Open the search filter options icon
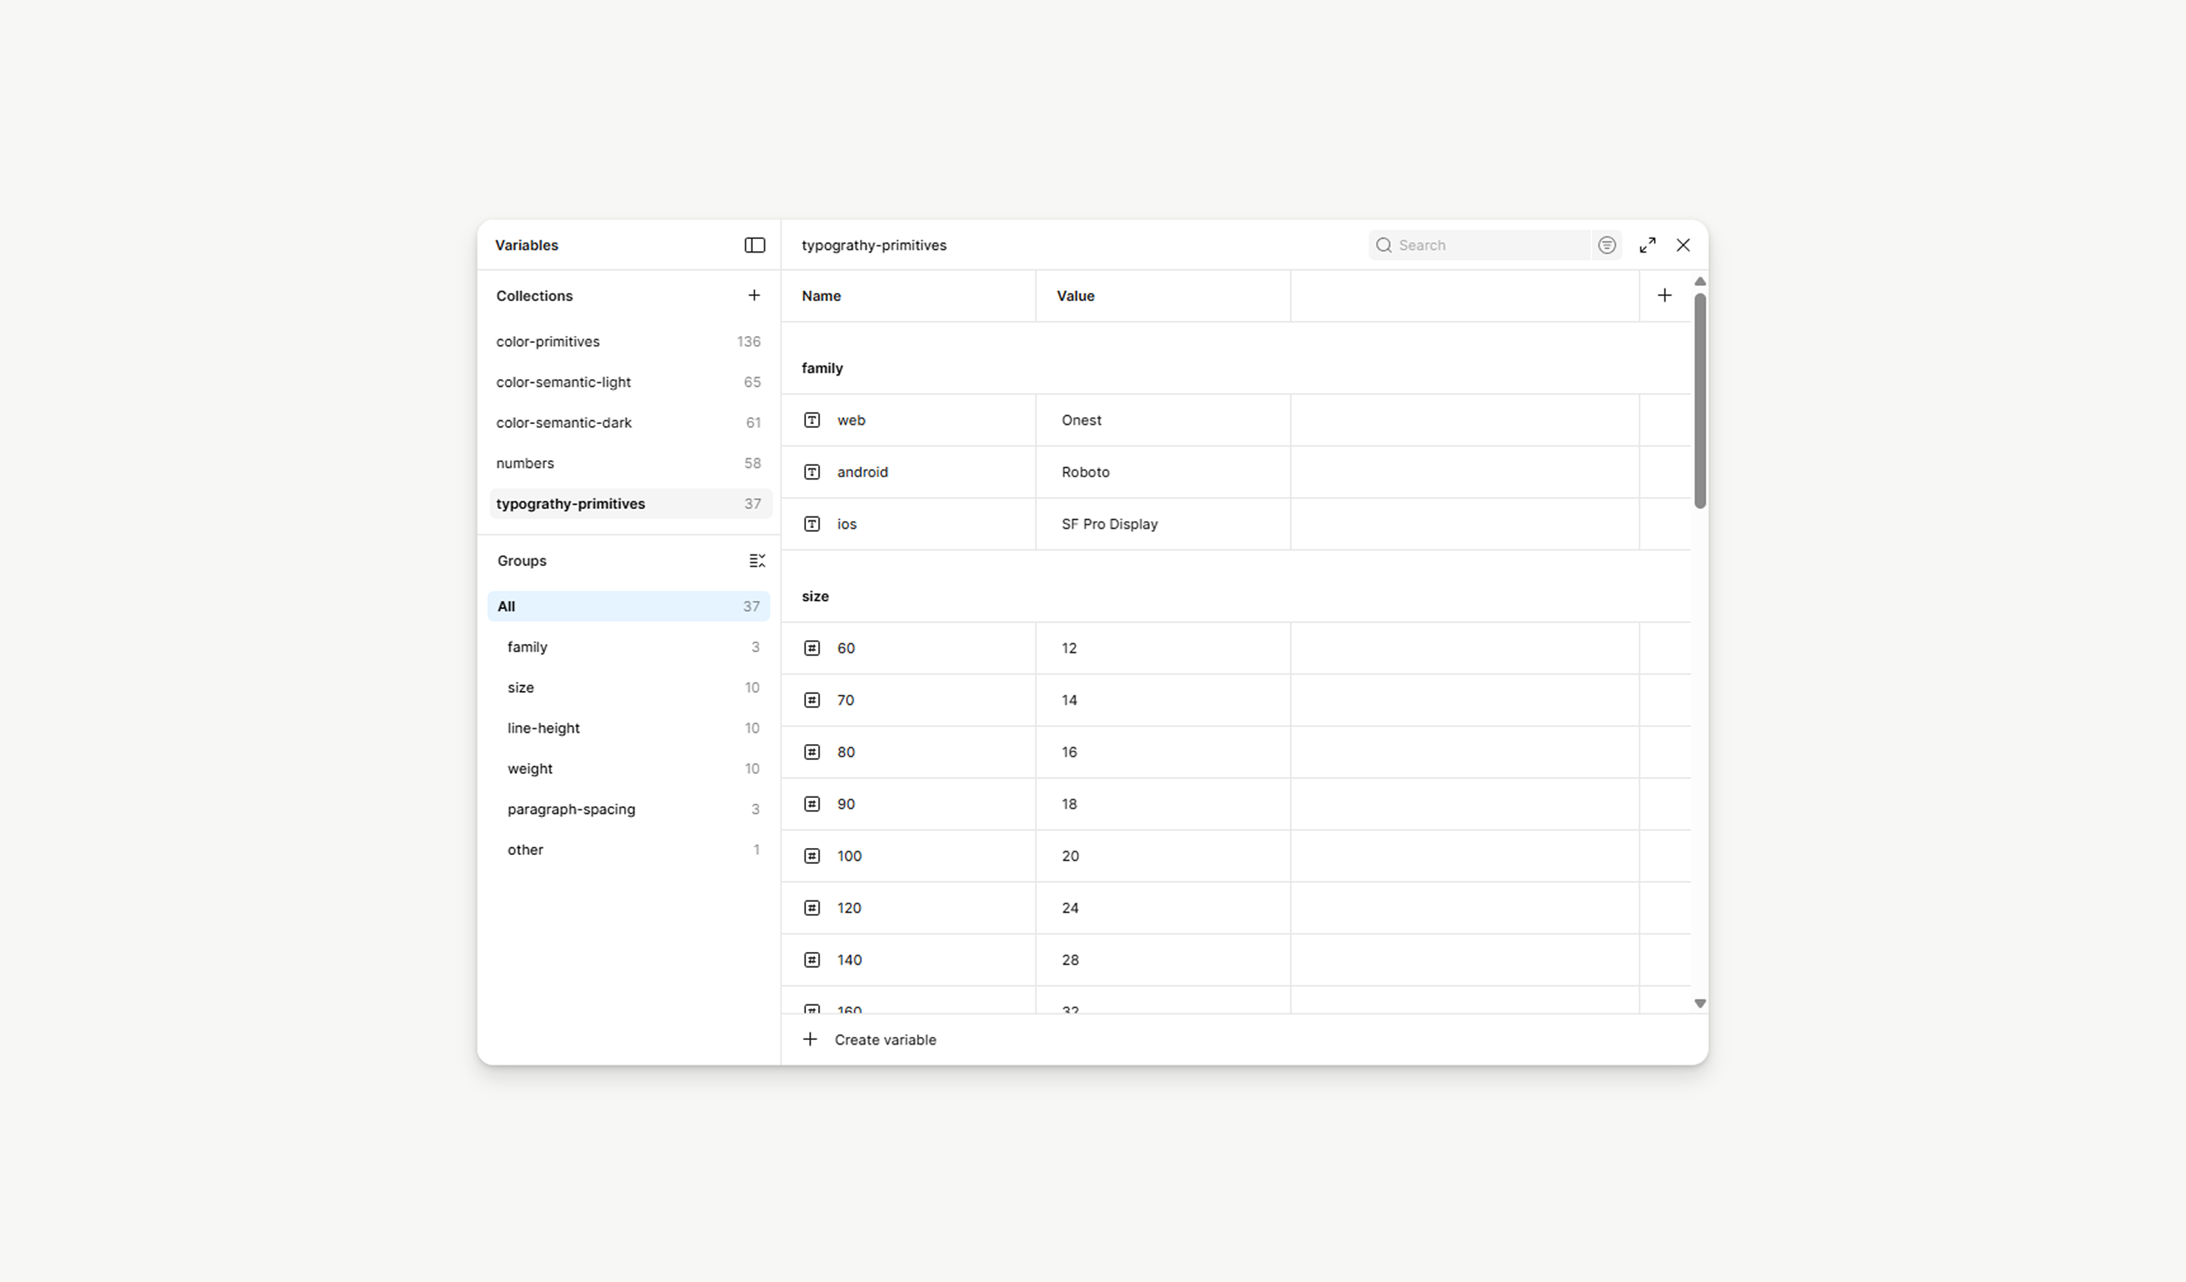Screen dimensions: 2186x1282 (x=1607, y=245)
